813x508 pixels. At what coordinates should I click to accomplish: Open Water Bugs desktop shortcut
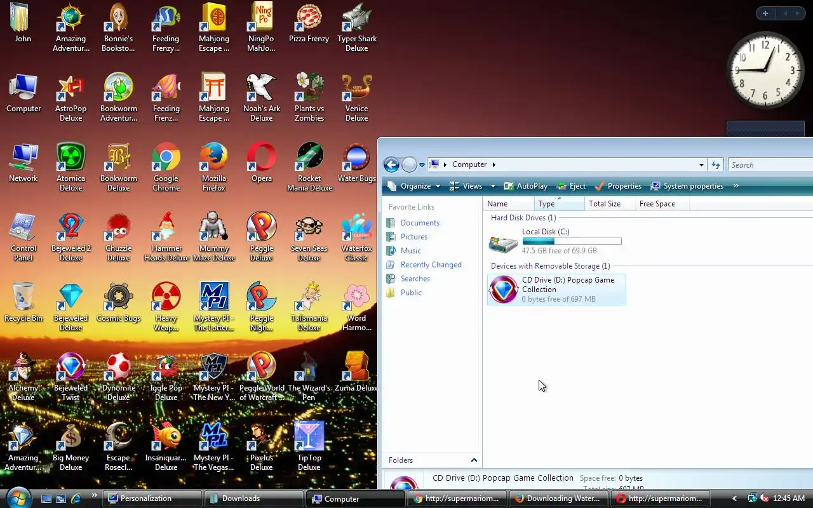[356, 162]
